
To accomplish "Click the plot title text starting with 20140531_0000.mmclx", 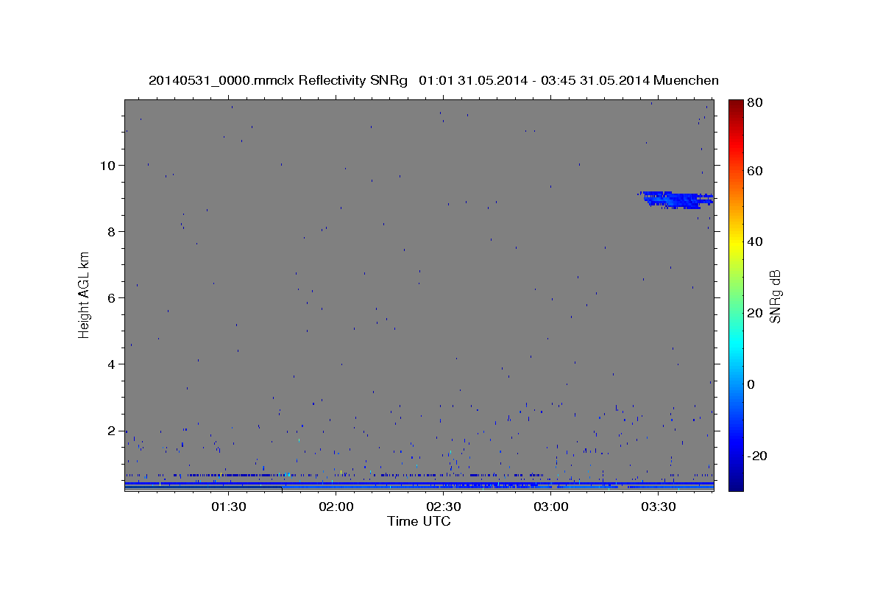I will (x=433, y=80).
